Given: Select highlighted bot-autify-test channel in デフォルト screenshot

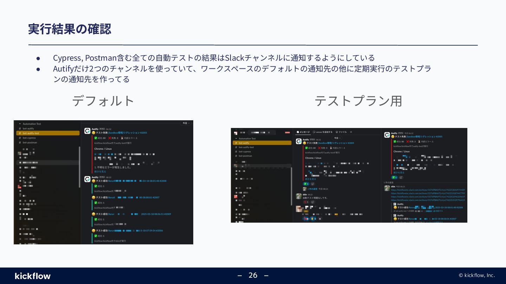Looking at the screenshot, I should click(48, 133).
